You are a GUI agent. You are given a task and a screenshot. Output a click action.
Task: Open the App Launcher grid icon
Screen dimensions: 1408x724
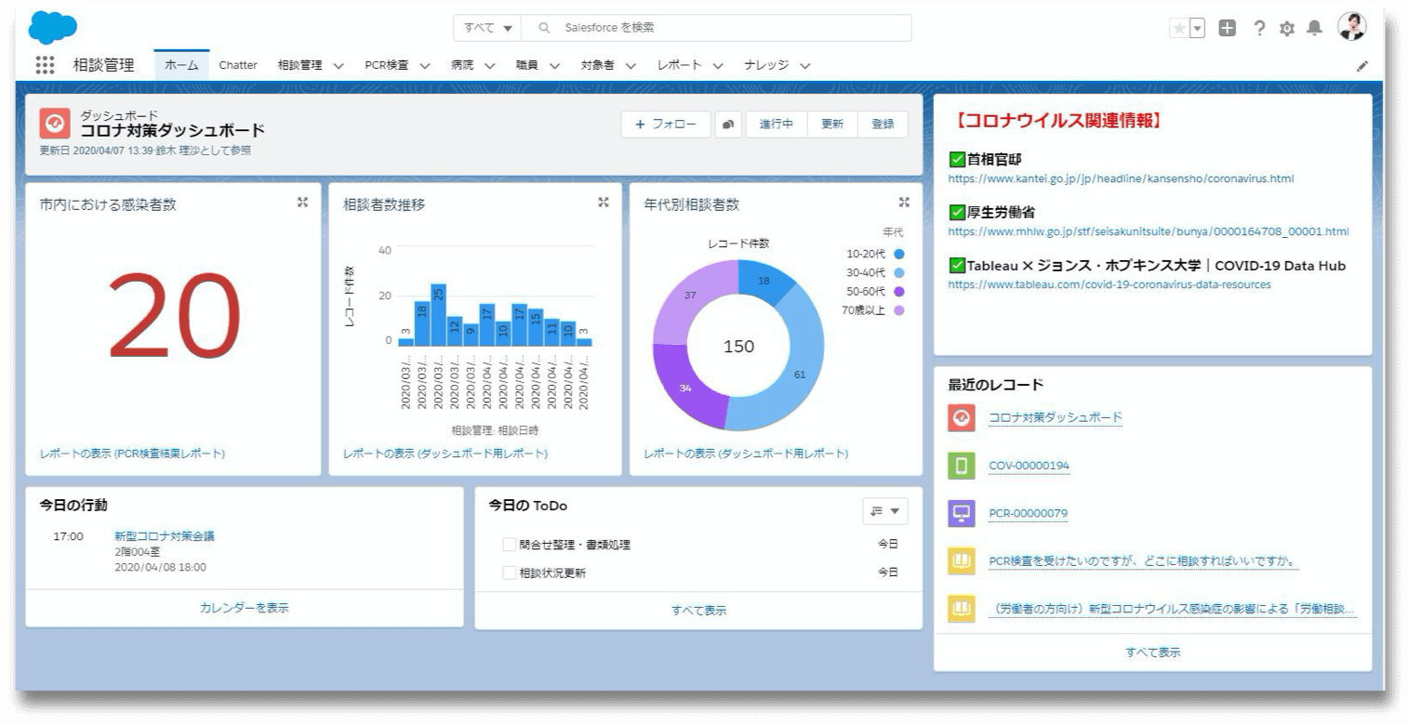(x=45, y=65)
